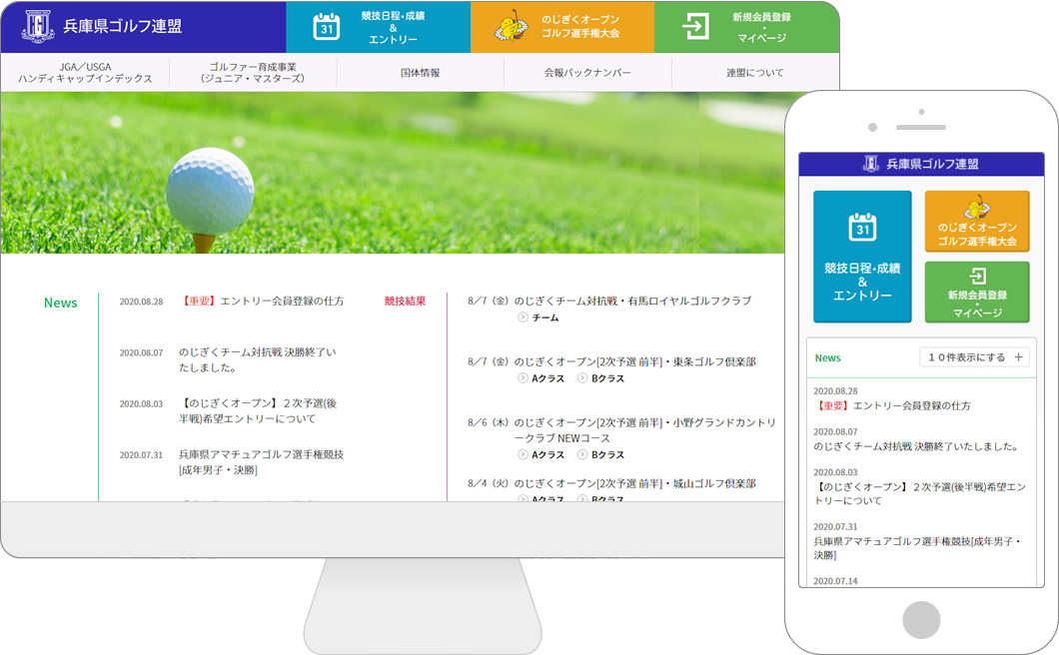1059x655 pixels.
Task: Tap the crest logo in the phone header
Action: 871,164
